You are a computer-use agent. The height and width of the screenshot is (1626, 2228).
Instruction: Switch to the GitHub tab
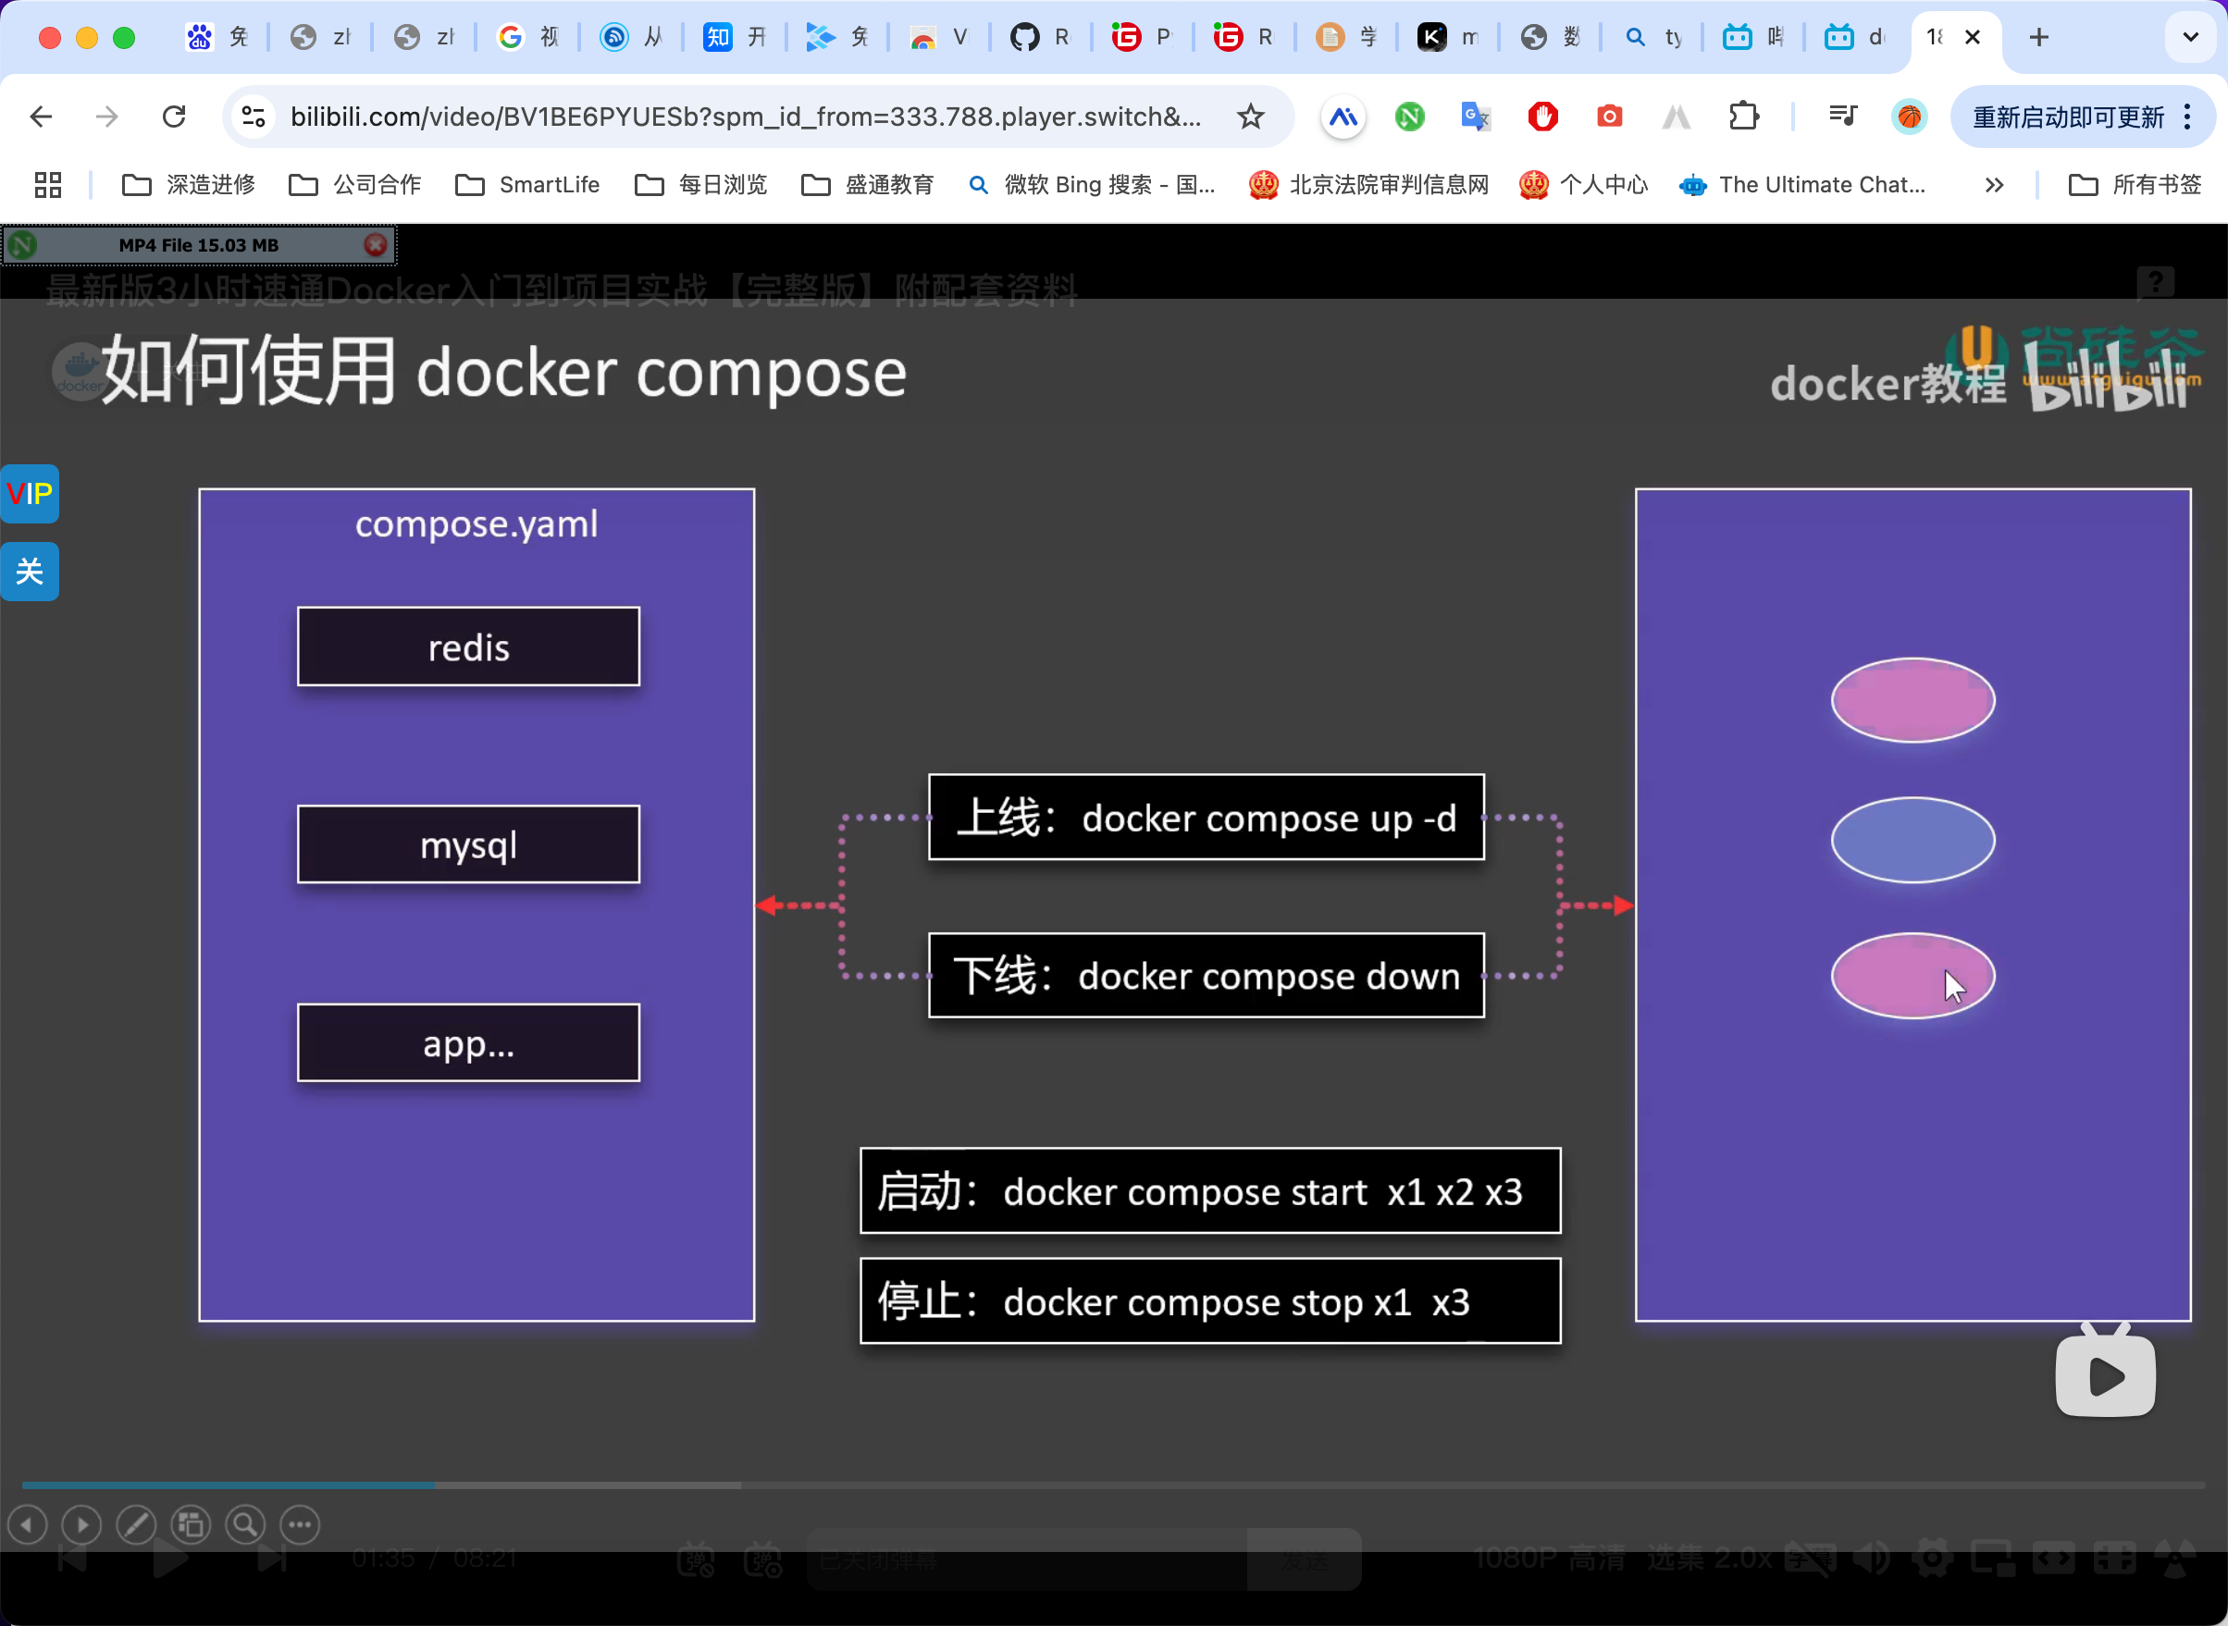1040,37
